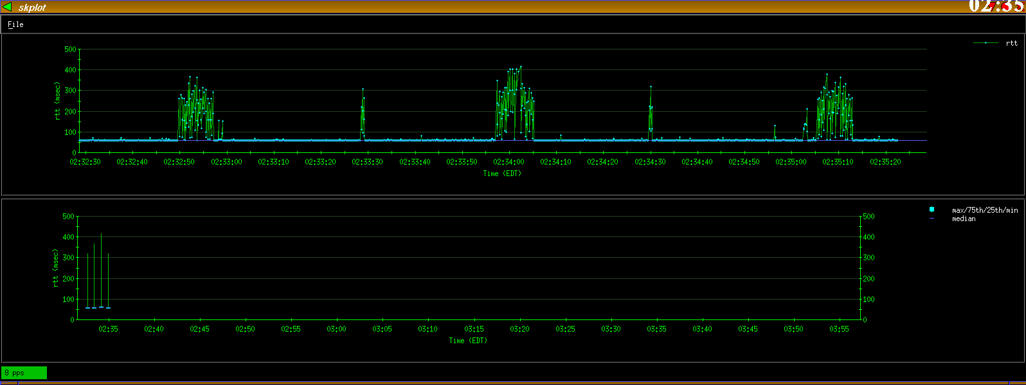The width and height of the screenshot is (1026, 385).
Task: Click the 03:30 tick on bottom chart
Action: click(611, 329)
